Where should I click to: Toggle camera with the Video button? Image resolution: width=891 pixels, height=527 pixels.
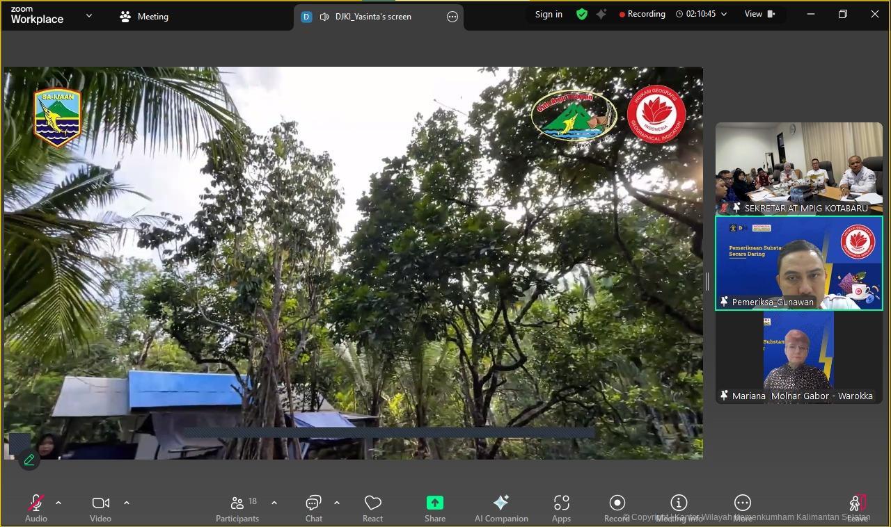100,508
